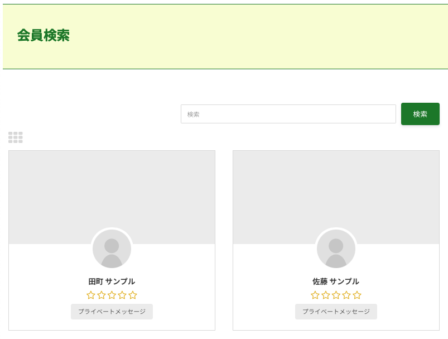The image size is (448, 339).
Task: Send プライベートメッセージ to 佐藤 サンプル
Action: [x=336, y=312]
